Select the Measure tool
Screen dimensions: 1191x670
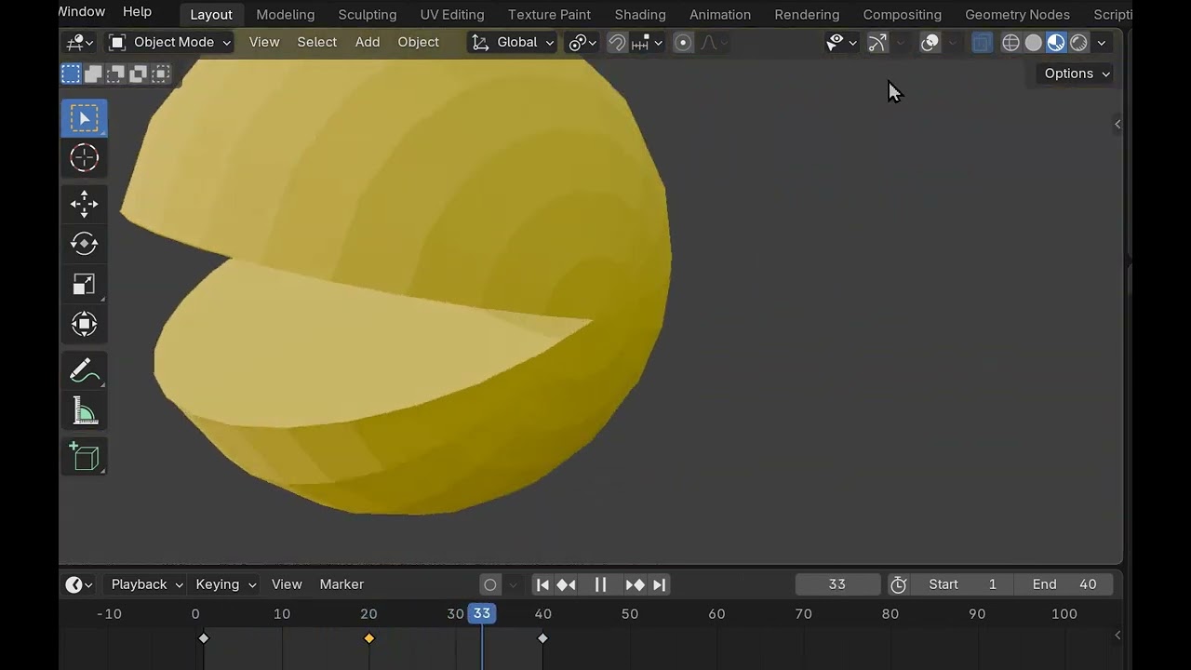pyautogui.click(x=85, y=410)
